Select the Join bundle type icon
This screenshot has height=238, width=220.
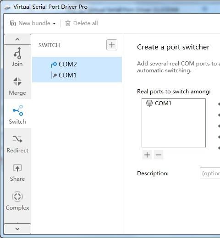[x=17, y=53]
